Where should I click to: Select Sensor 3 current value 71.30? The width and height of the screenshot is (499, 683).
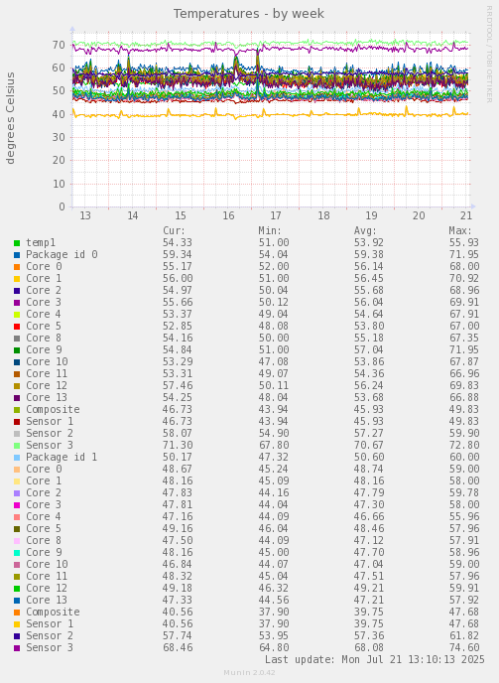178,445
